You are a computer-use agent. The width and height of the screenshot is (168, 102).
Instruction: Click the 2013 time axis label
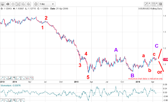tap(2, 82)
